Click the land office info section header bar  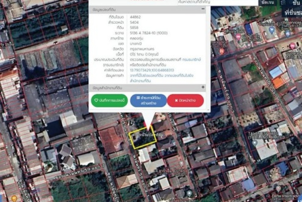click(147, 88)
